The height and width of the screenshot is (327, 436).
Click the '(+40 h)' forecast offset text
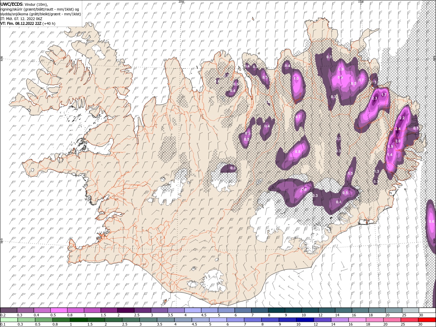(49, 24)
